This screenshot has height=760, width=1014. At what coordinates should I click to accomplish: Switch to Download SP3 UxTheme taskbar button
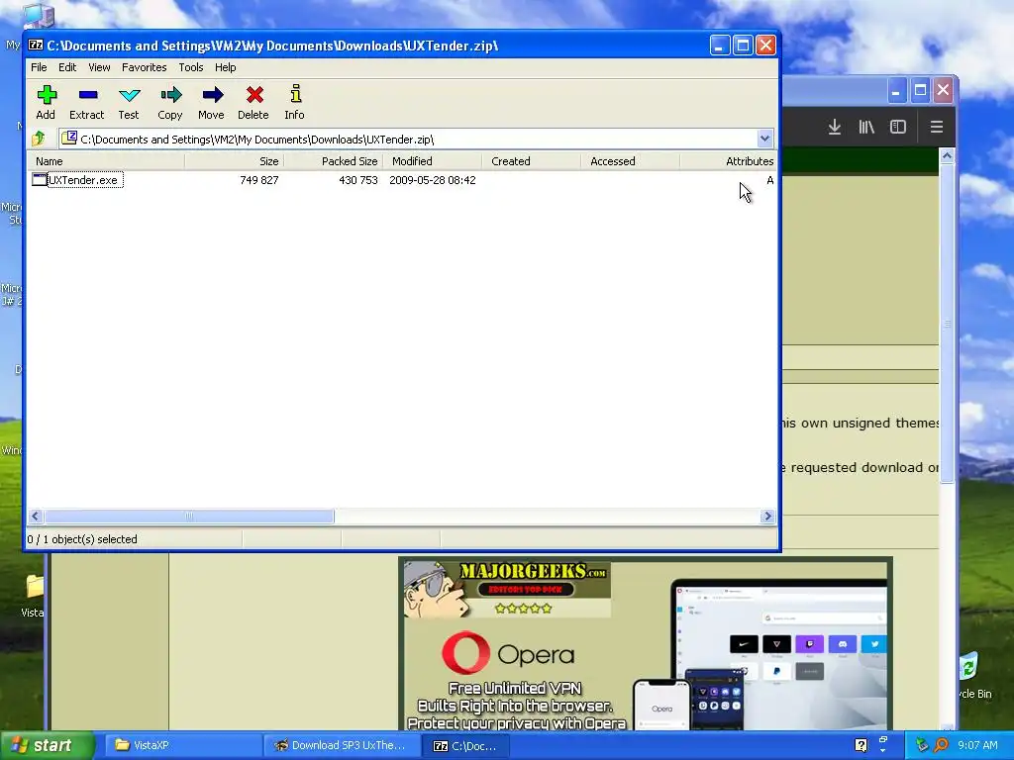click(x=342, y=745)
